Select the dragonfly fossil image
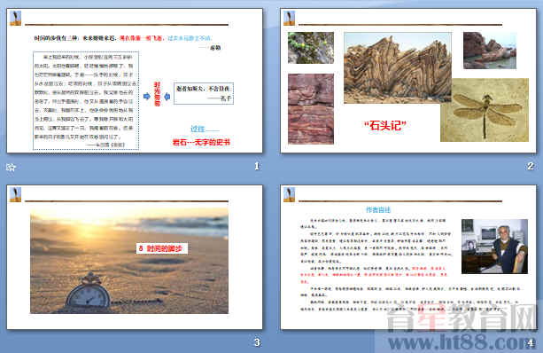 pyautogui.click(x=485, y=110)
